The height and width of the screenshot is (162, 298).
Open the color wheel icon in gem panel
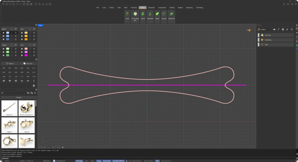pyautogui.click(x=34, y=86)
